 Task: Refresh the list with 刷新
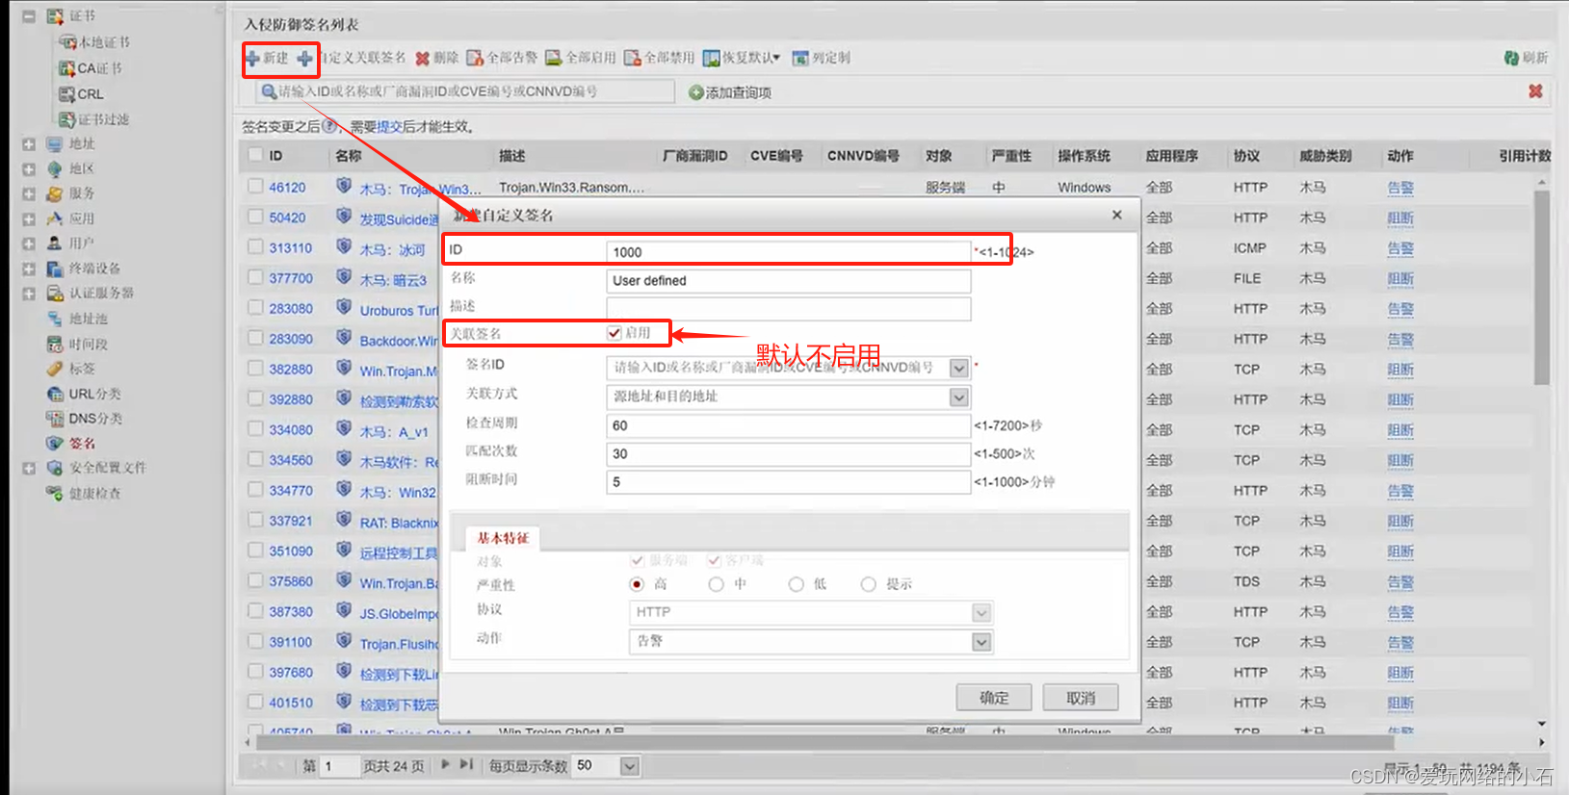1527,59
